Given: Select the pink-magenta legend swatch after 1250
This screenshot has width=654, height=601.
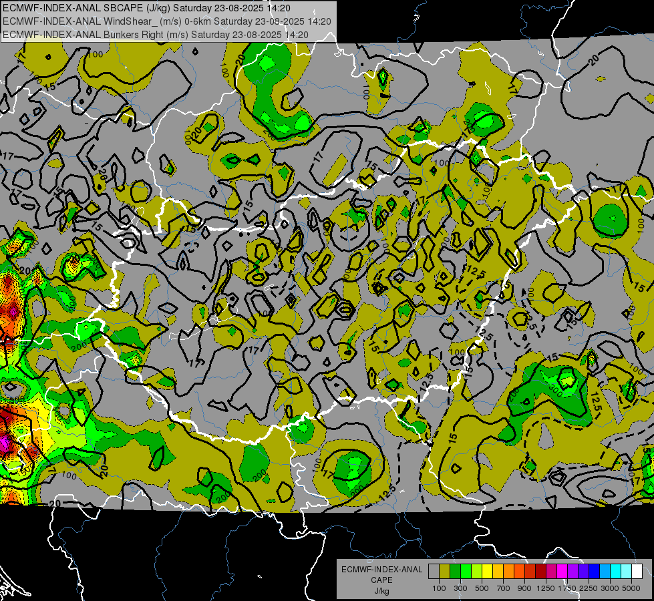Looking at the screenshot, I should click(x=551, y=571).
